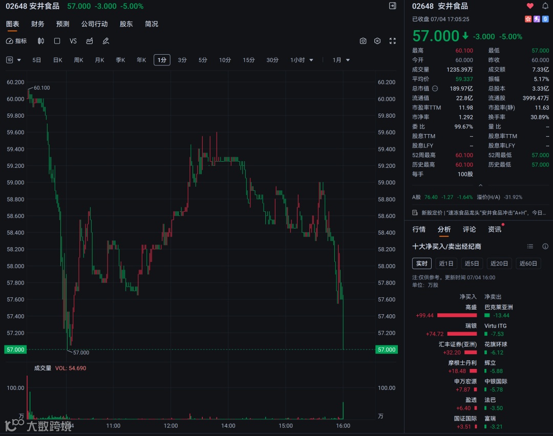Screen dimensions: 553x436
Task: Select the square drawing-frame icon in chart toolbar
Action: 57,41
